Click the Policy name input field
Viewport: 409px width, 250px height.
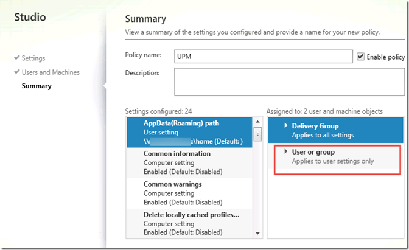click(x=263, y=57)
